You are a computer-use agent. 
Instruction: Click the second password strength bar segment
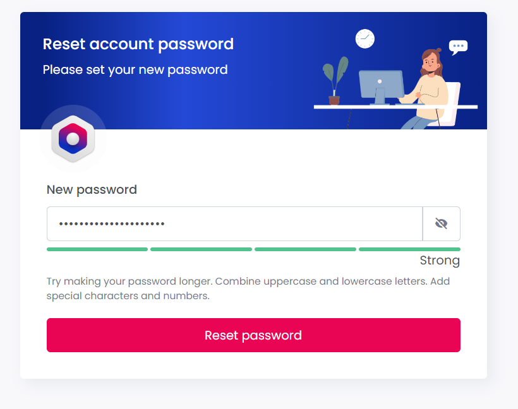[201, 249]
